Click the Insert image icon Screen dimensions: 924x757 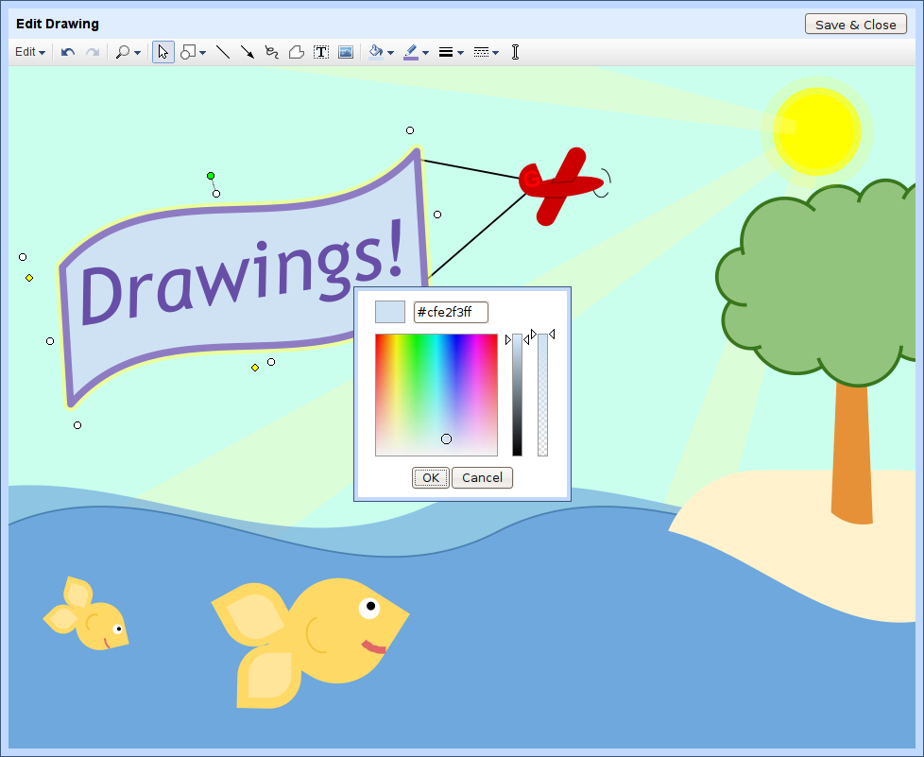click(346, 52)
